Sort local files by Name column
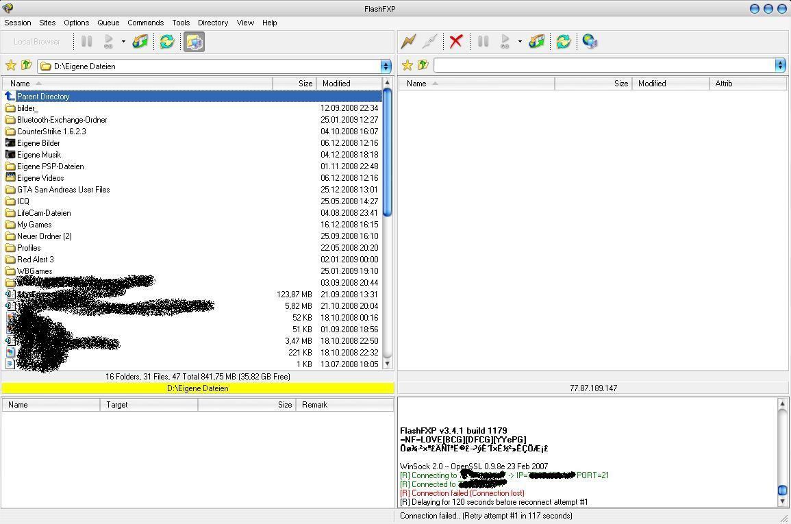The height and width of the screenshot is (524, 791). click(x=137, y=83)
